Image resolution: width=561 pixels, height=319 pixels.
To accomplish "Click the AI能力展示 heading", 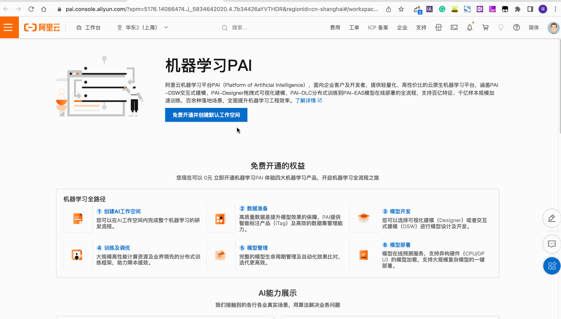I will click(x=278, y=293).
